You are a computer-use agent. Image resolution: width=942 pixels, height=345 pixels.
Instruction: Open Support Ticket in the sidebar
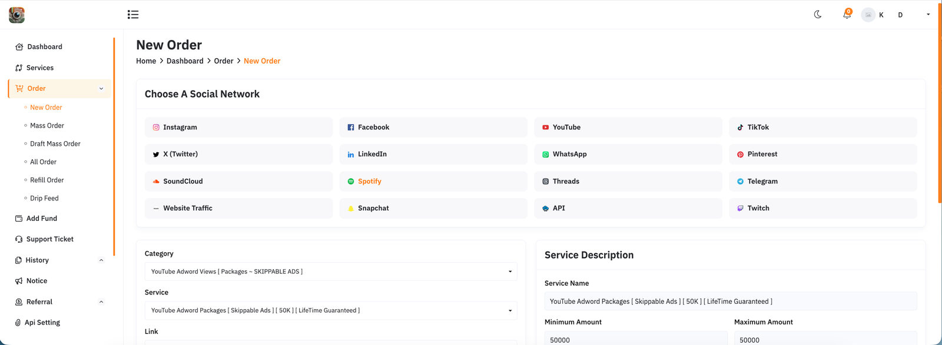[x=49, y=239]
